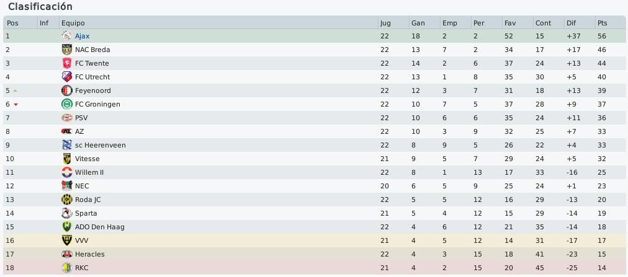This screenshot has height=277, width=628.
Task: Click the Ajax club crest icon
Action: [67, 36]
